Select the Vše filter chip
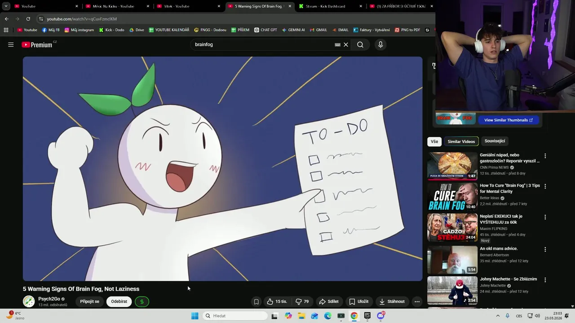The height and width of the screenshot is (323, 575). point(434,141)
